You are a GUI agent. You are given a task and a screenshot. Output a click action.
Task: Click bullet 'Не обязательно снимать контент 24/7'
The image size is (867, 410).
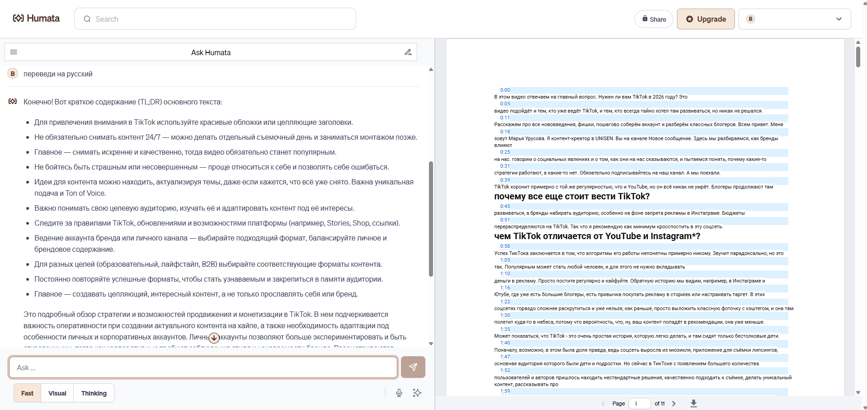click(226, 137)
